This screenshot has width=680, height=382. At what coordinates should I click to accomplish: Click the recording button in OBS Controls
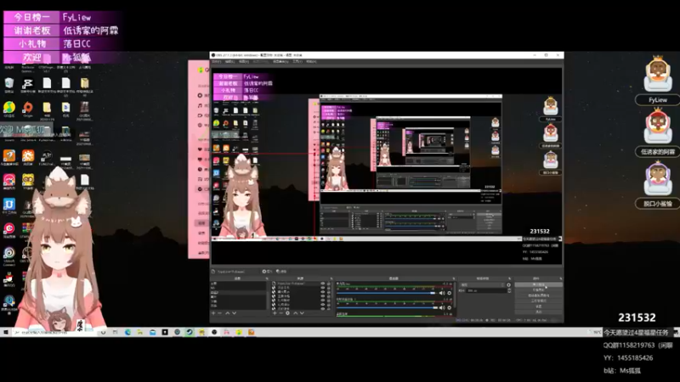click(x=539, y=289)
